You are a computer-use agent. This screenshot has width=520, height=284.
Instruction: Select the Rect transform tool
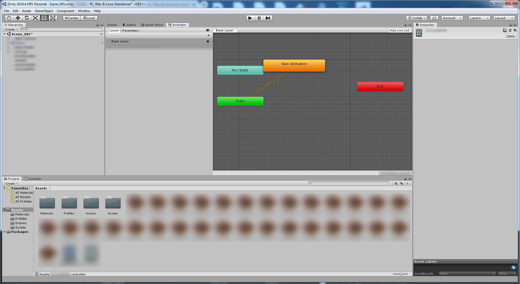coord(44,18)
